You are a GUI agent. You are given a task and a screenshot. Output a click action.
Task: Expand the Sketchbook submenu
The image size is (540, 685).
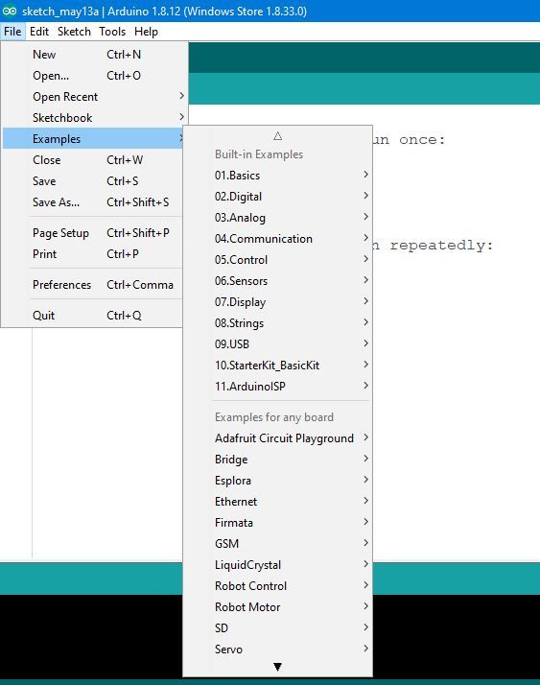(93, 117)
